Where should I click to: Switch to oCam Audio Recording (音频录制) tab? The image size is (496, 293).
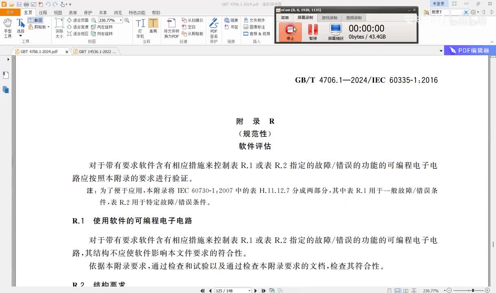[x=354, y=17]
